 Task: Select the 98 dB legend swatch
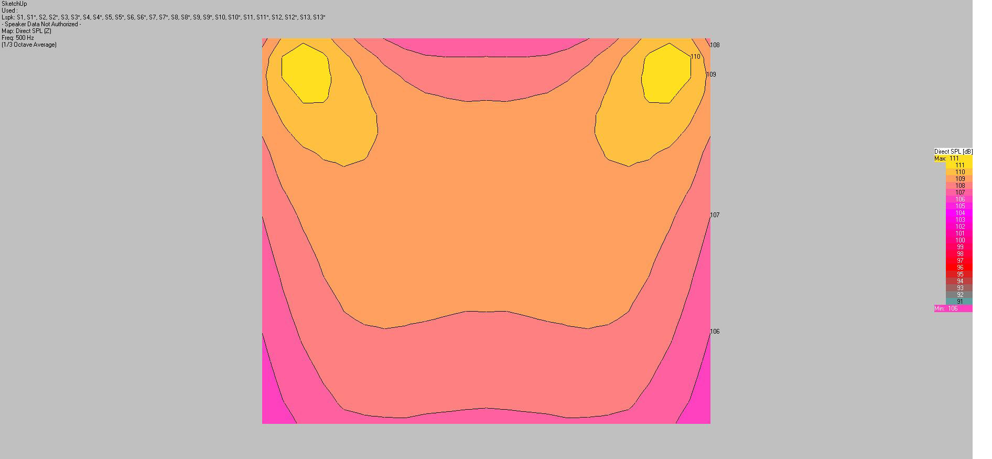click(959, 254)
